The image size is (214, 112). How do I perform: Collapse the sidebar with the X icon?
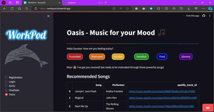pos(48,16)
